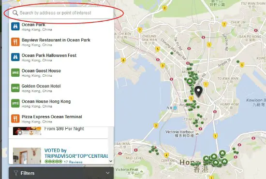Choose Bayview Restaurant in Ocean Park suggestion
Screen dimensions: 266x179
(61, 42)
